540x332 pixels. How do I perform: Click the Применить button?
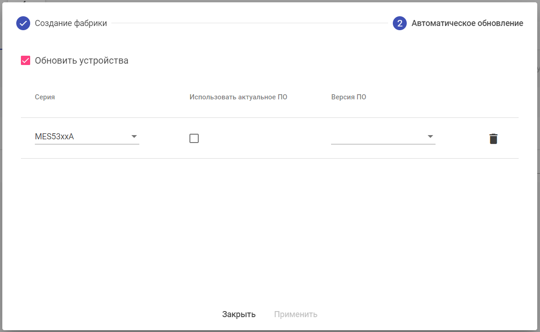(x=296, y=314)
